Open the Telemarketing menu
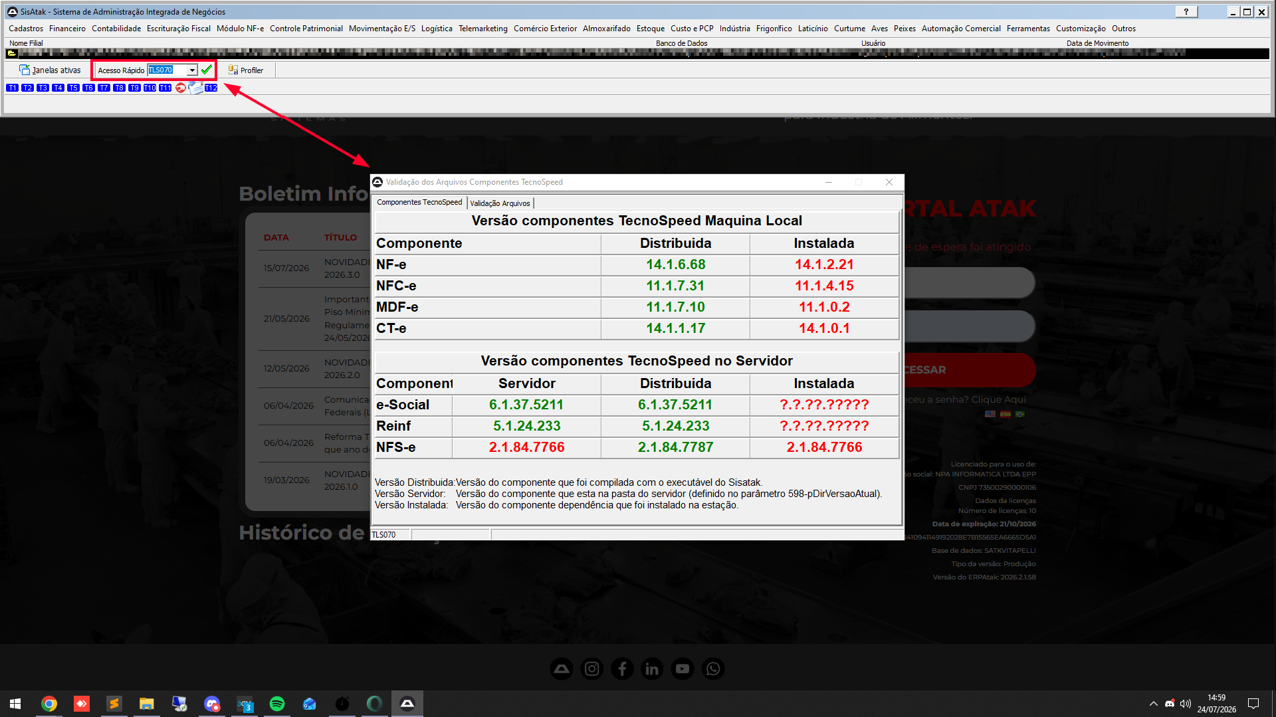1276x717 pixels. pos(483,29)
